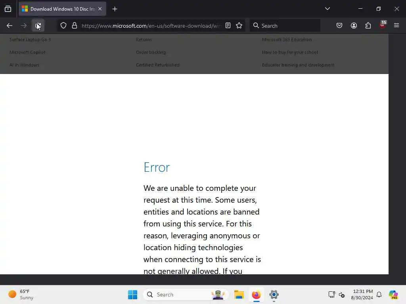Image resolution: width=406 pixels, height=304 pixels.
Task: Open the display/network tray icon
Action: [331, 294]
